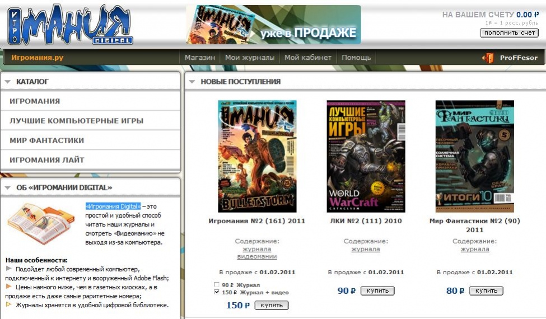Image resolution: width=546 pixels, height=319 pixels.
Task: Open the ЛКИ World of WarCraft cover
Action: [366, 156]
